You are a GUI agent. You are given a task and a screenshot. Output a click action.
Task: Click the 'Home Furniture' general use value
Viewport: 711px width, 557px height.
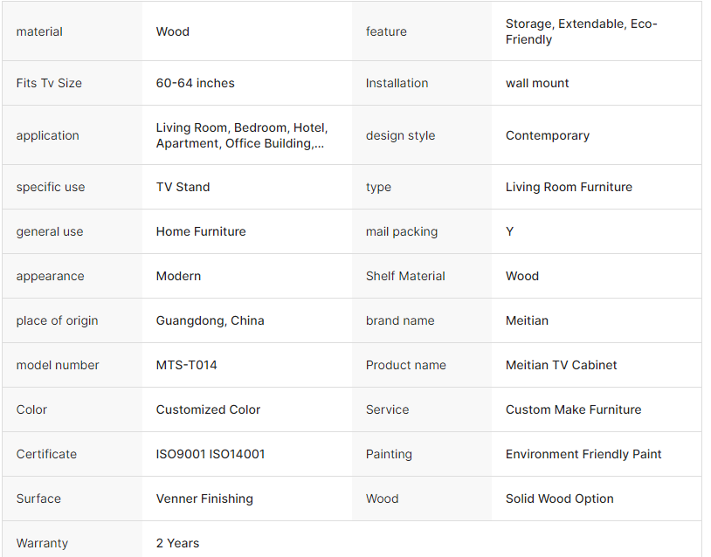(x=201, y=231)
